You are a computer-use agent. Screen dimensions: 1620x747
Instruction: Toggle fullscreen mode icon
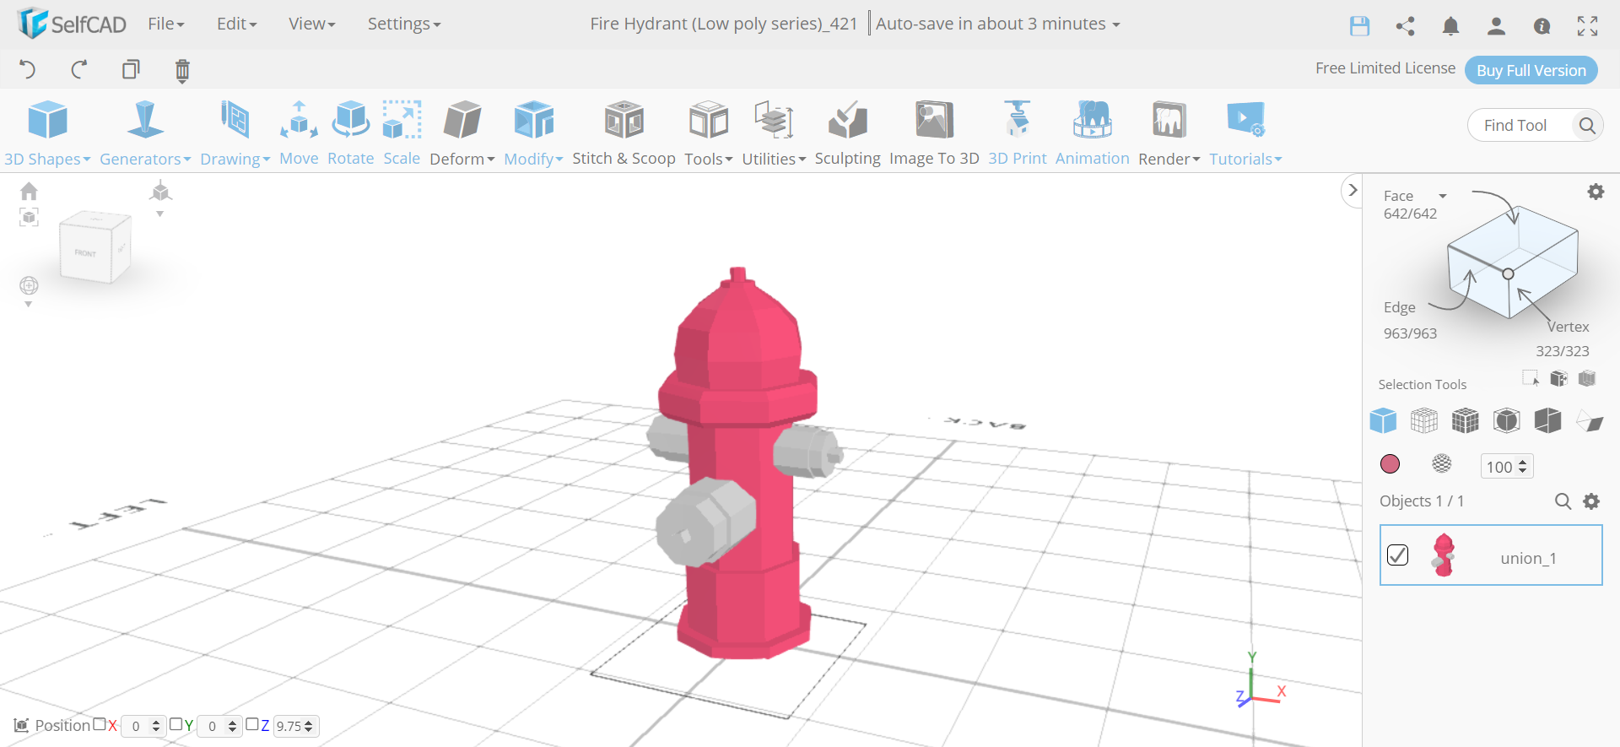[1587, 26]
